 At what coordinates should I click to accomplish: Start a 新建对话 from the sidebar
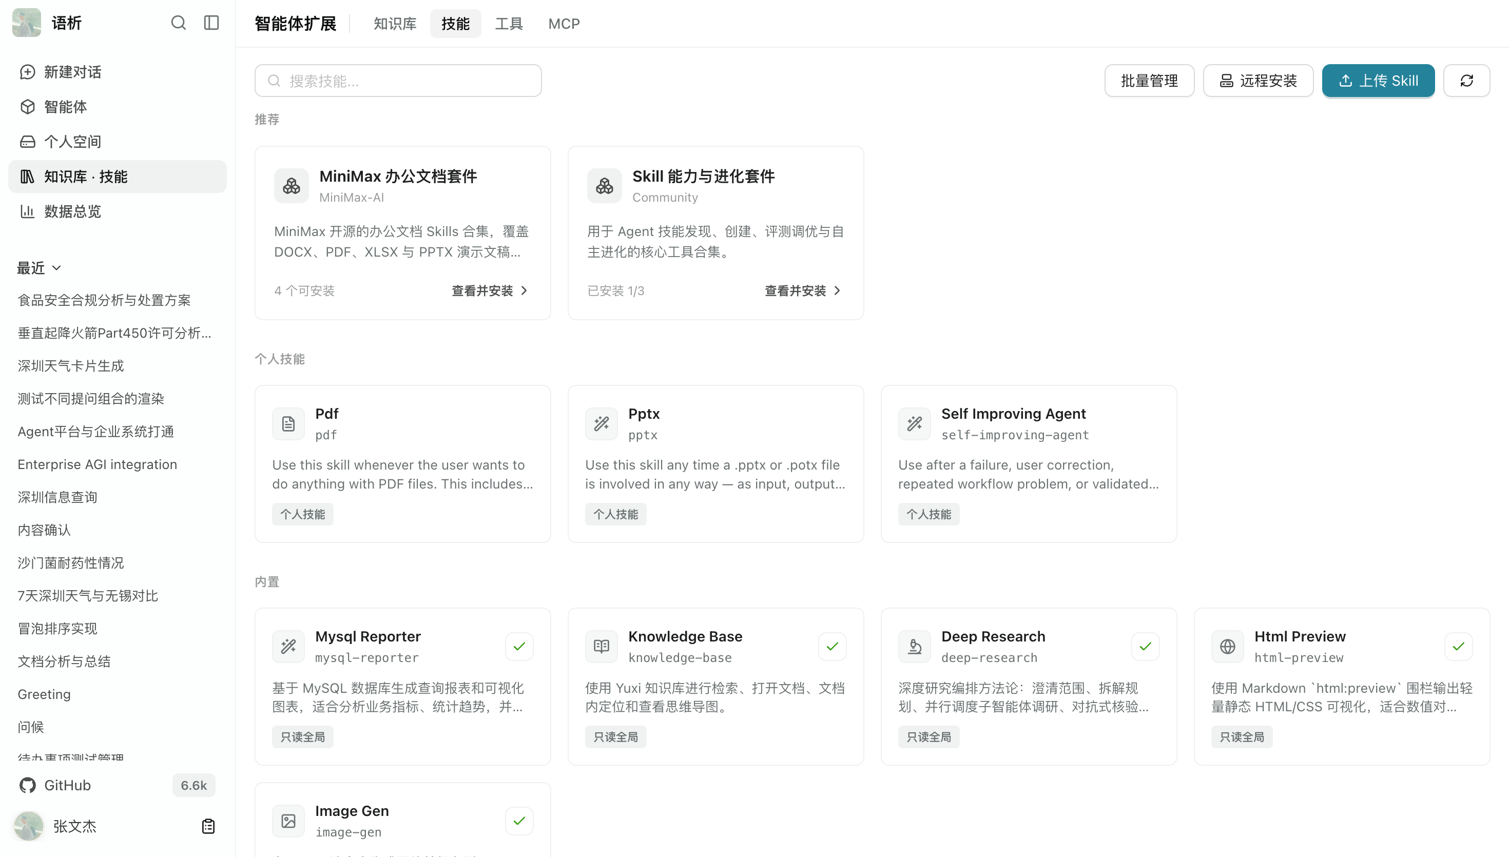point(118,72)
